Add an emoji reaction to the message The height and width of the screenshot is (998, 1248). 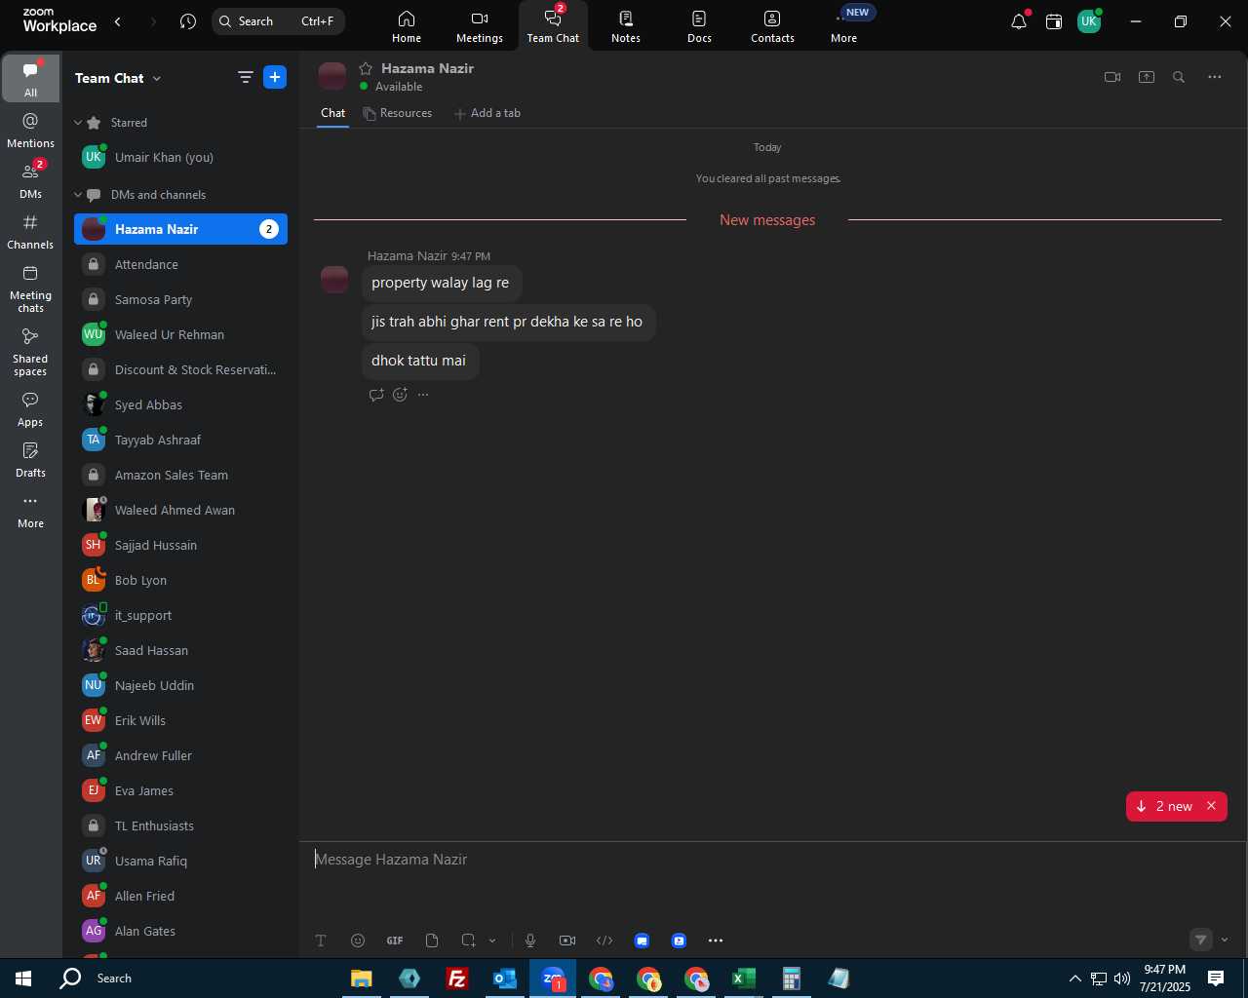tap(400, 395)
